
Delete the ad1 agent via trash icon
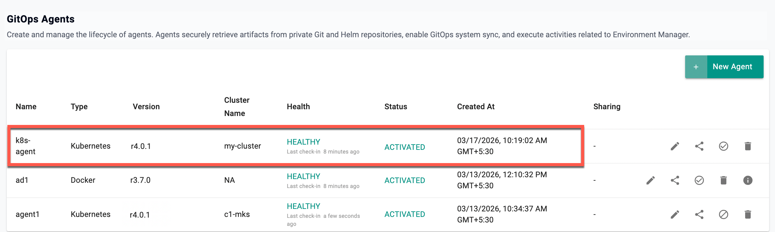click(x=723, y=180)
